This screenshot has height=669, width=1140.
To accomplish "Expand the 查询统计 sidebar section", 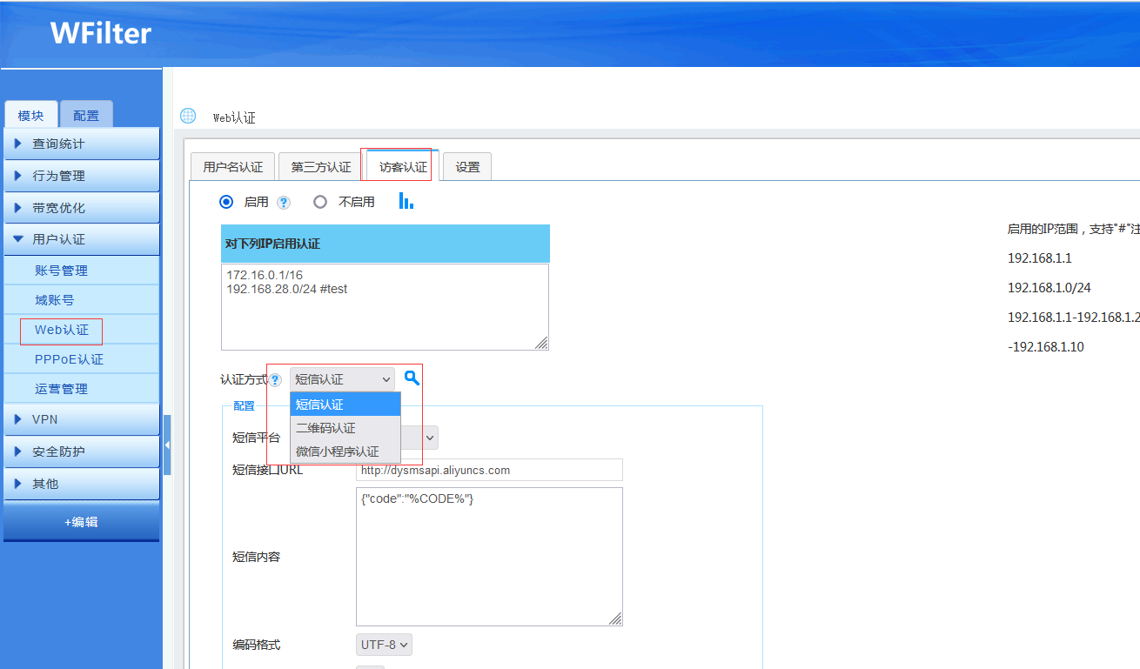I will pyautogui.click(x=81, y=144).
